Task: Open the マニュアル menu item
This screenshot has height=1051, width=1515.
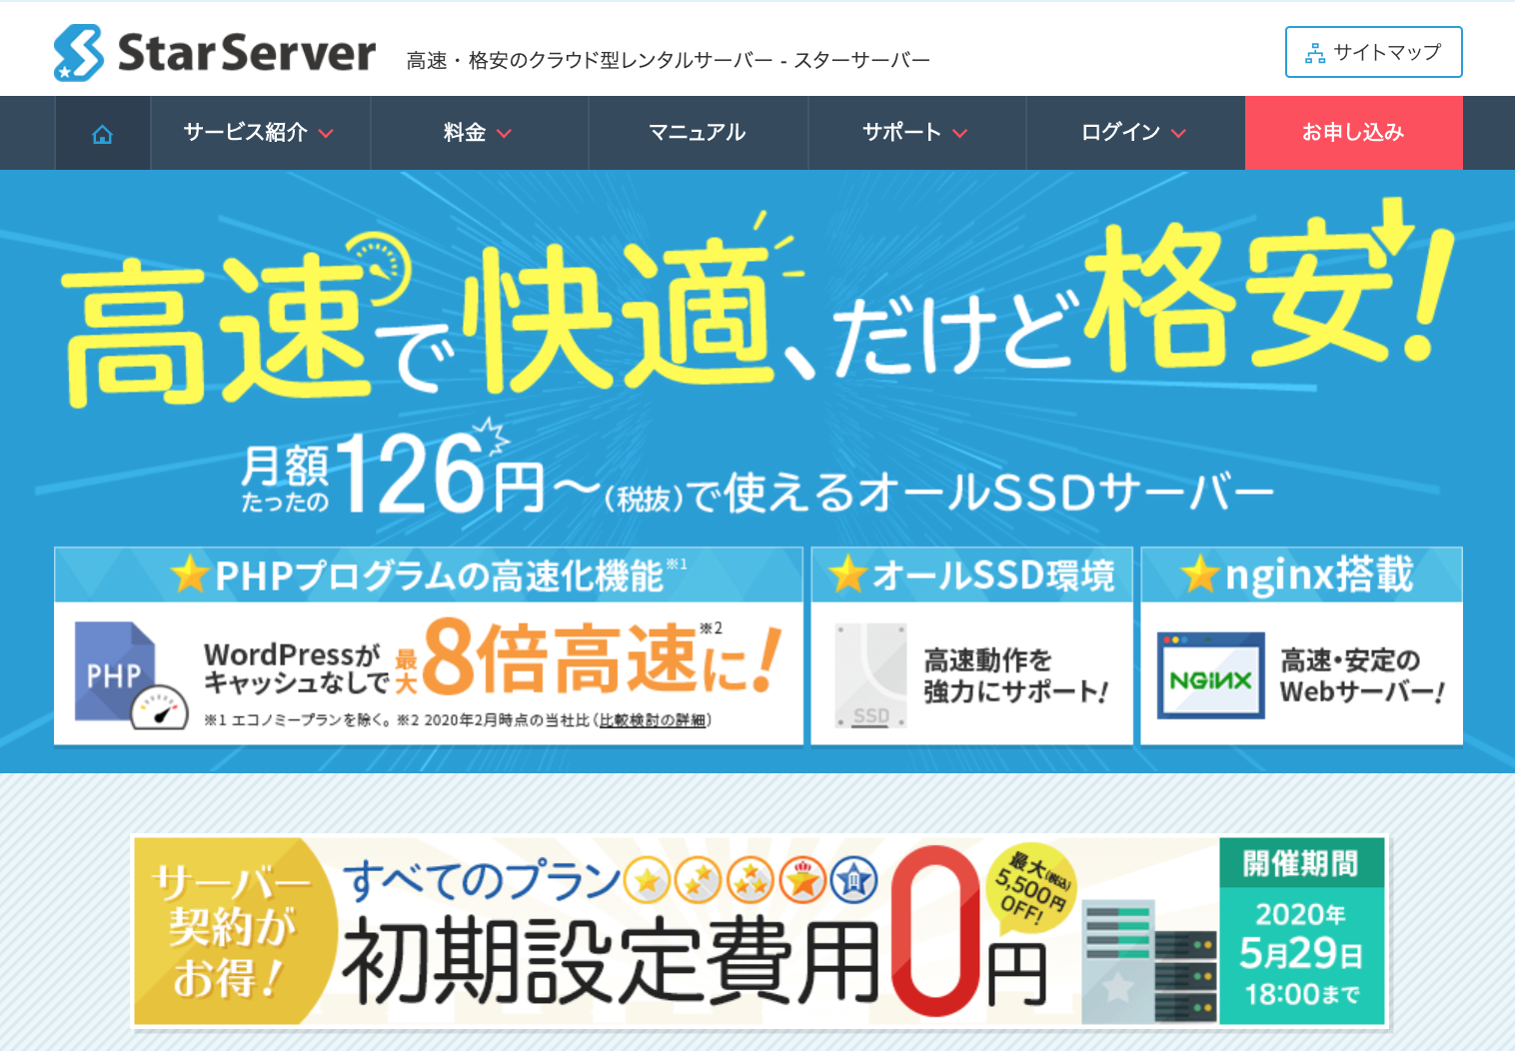Action: click(698, 133)
